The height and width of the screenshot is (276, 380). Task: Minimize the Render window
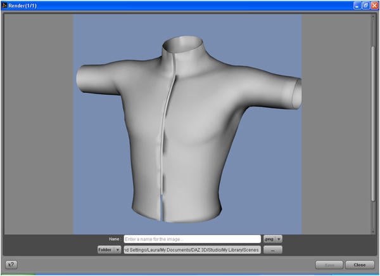pyautogui.click(x=357, y=6)
